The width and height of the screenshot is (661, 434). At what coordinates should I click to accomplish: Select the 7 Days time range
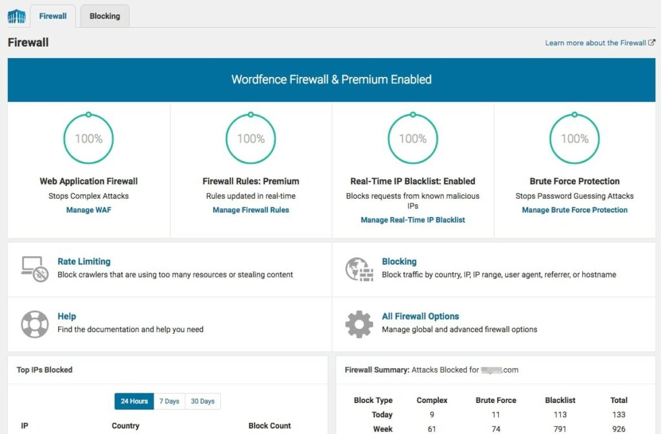pos(169,401)
